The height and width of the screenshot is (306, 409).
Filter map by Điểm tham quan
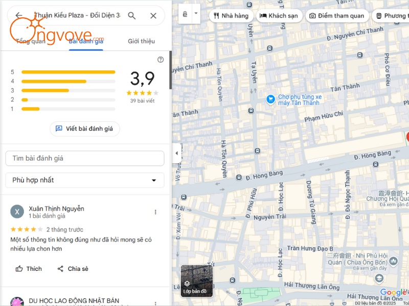pos(337,16)
